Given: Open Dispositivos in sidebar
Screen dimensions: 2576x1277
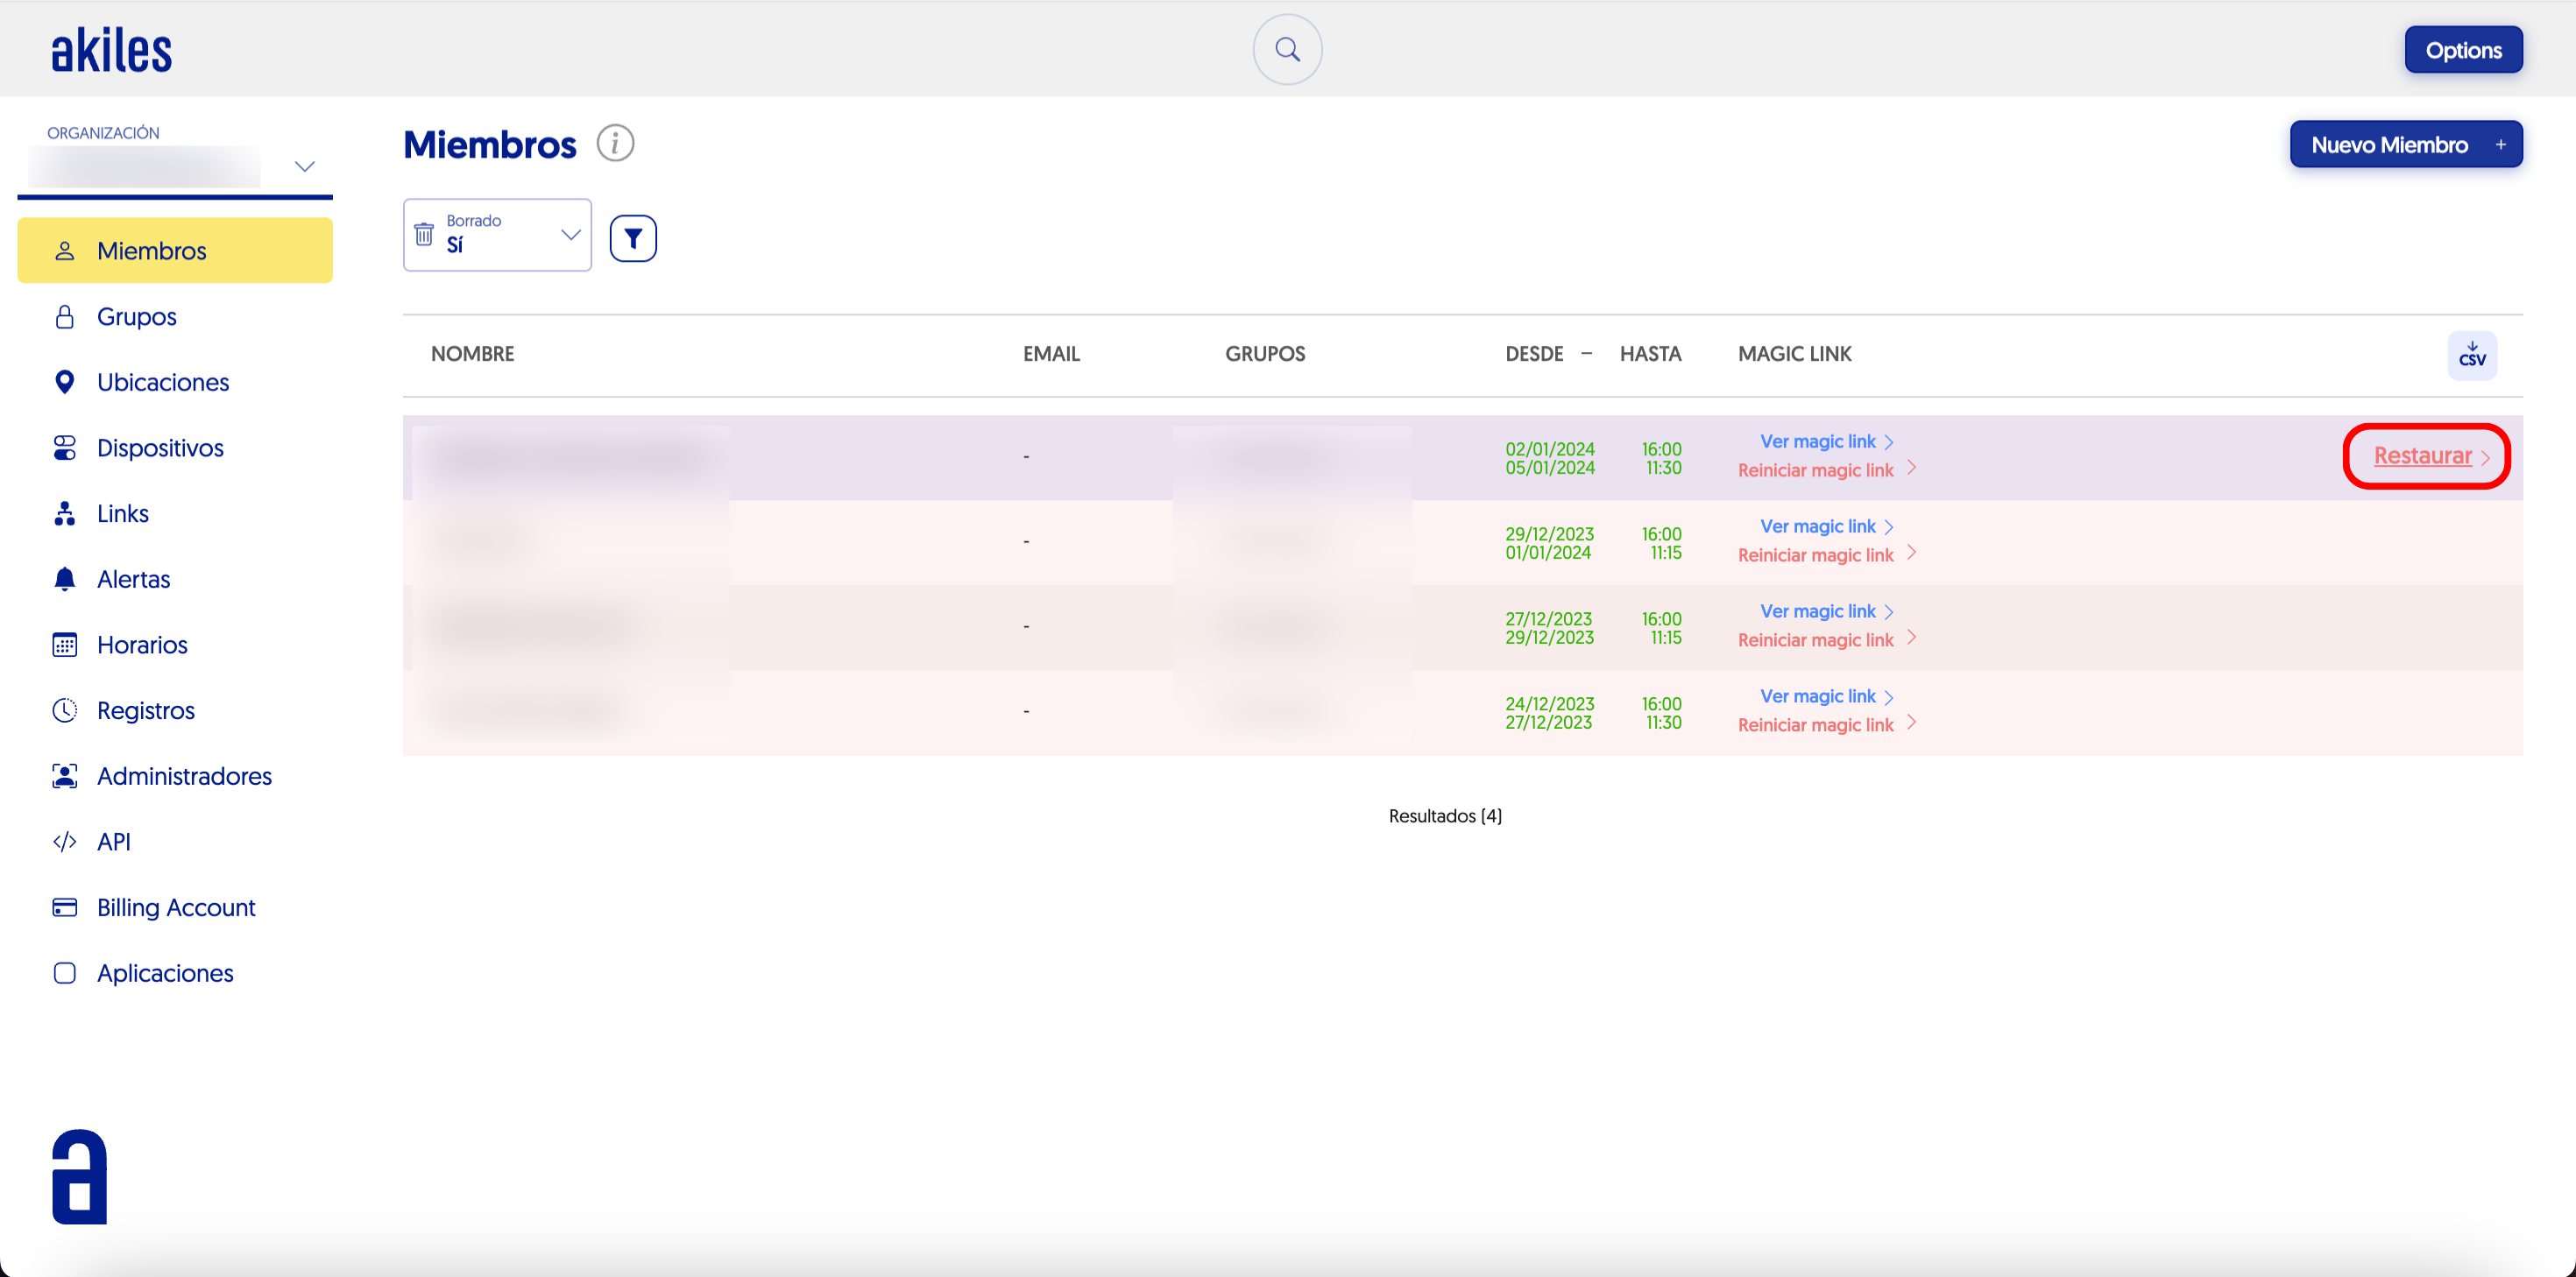Looking at the screenshot, I should [x=160, y=448].
